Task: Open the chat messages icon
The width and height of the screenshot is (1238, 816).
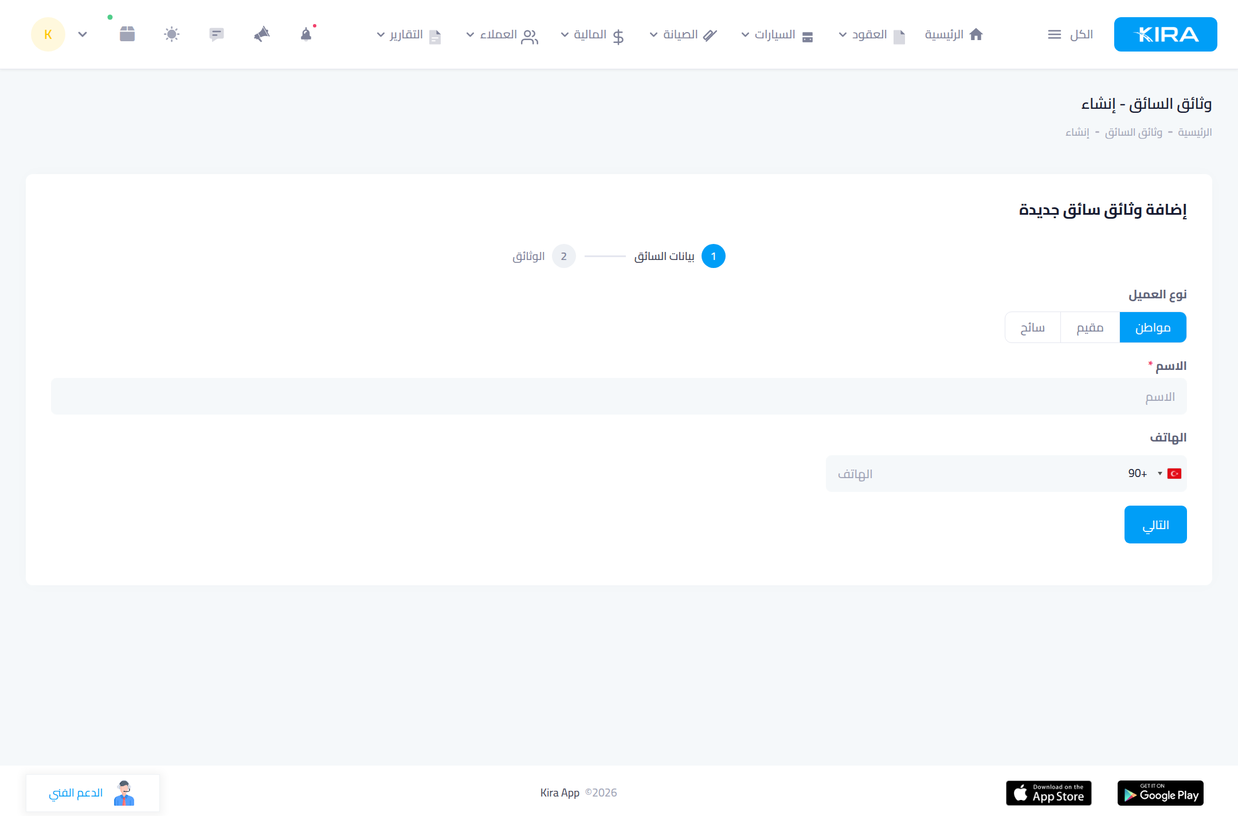Action: pos(217,34)
